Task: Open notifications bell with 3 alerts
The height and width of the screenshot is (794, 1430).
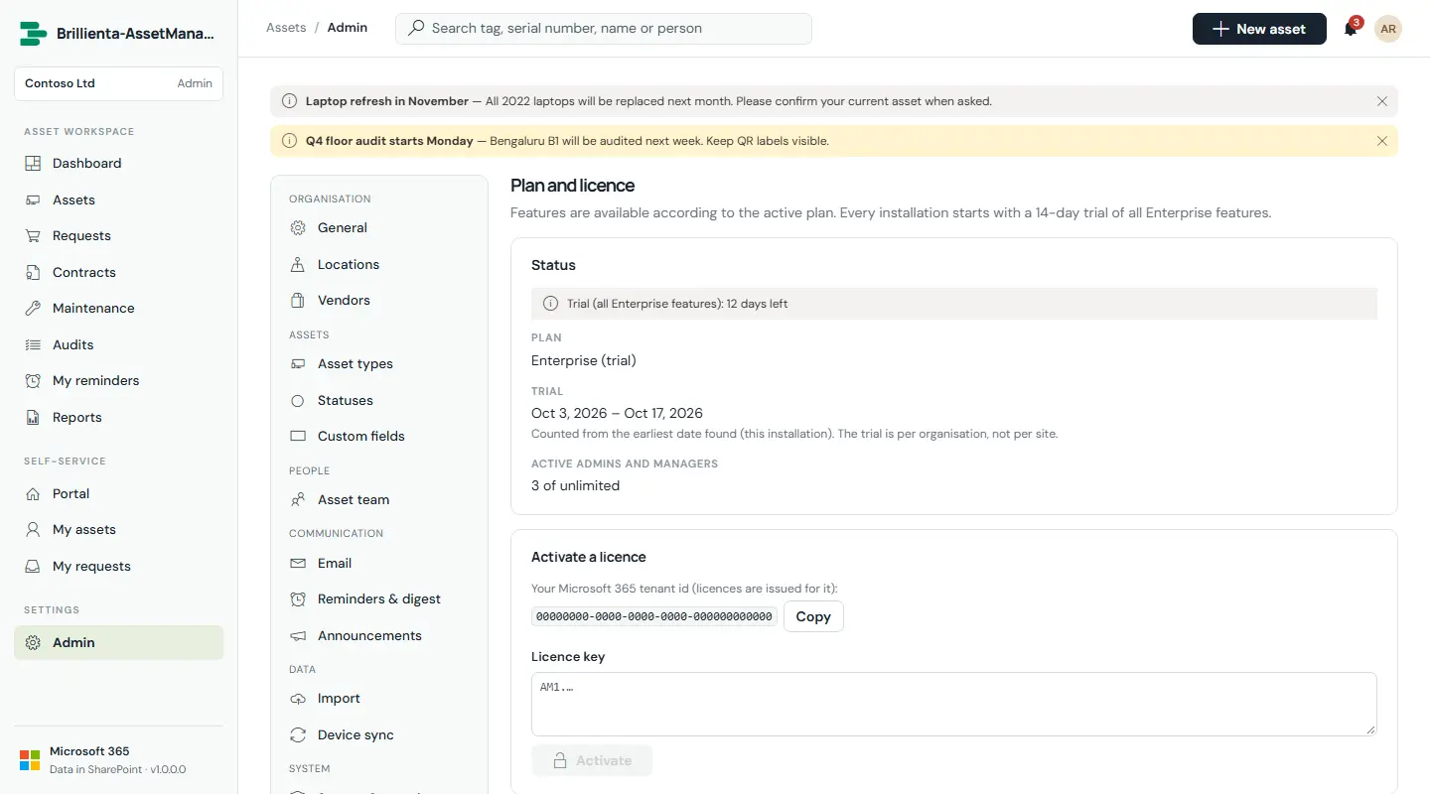Action: point(1351,29)
